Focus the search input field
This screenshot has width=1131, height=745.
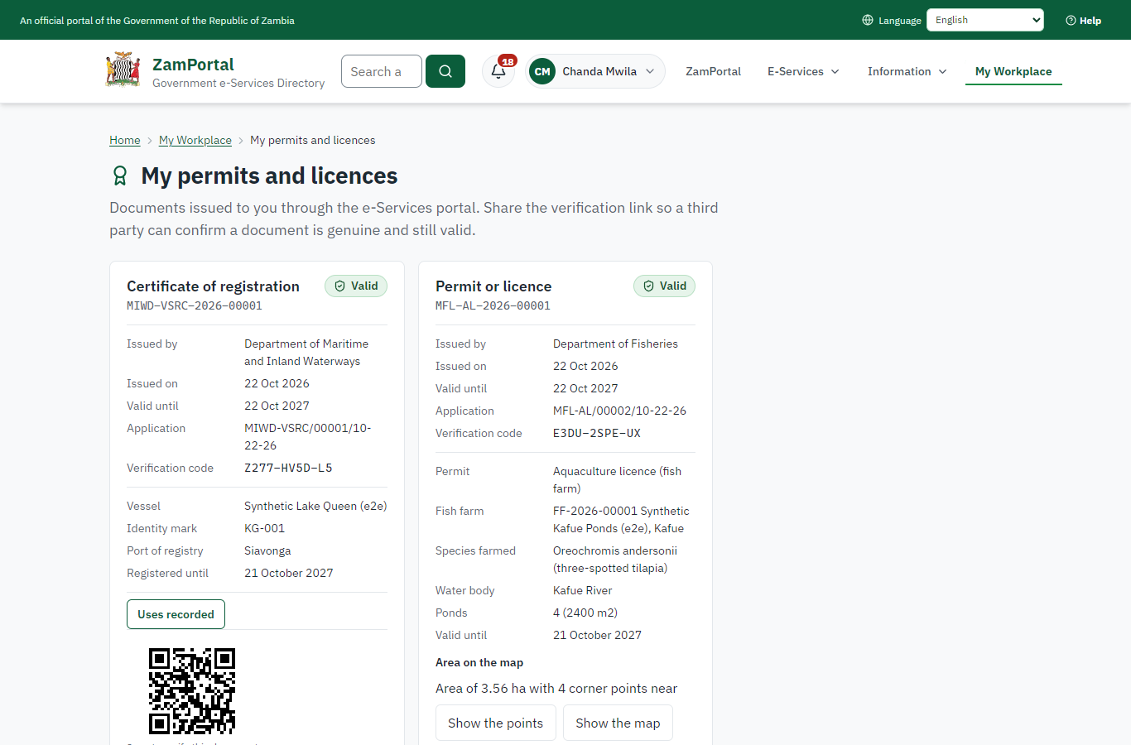pyautogui.click(x=382, y=71)
